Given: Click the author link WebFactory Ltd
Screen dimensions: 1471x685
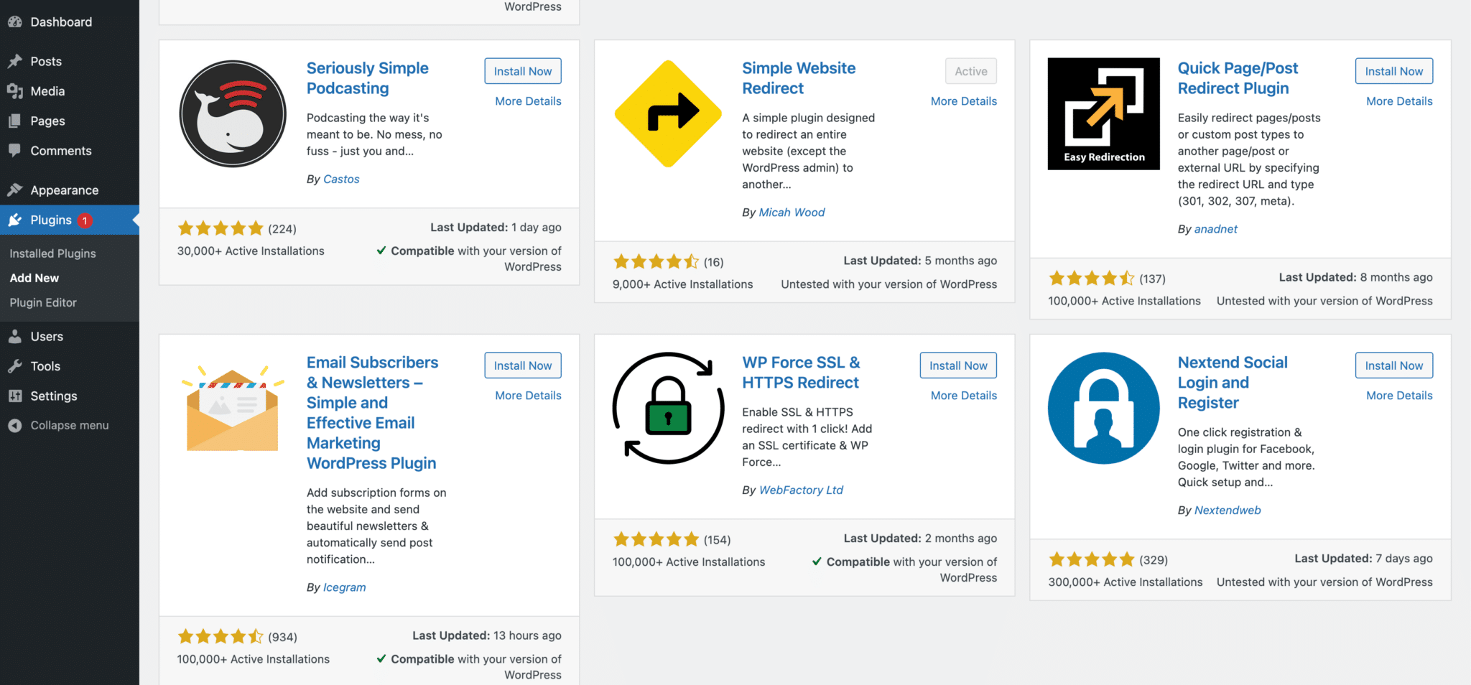Looking at the screenshot, I should (801, 490).
